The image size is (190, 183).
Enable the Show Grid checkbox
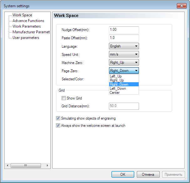tap(64, 98)
